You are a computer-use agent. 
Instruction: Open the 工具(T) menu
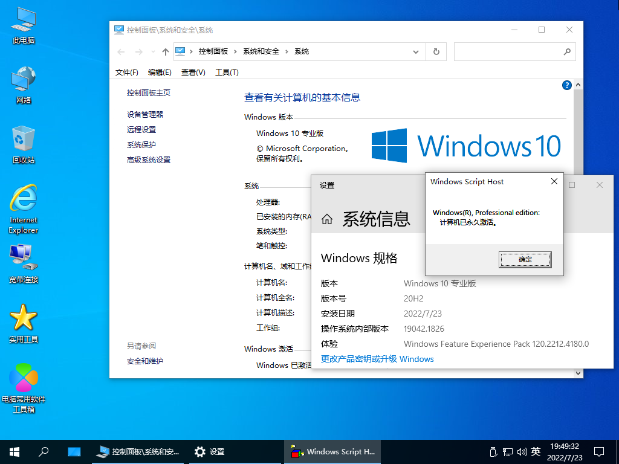227,72
